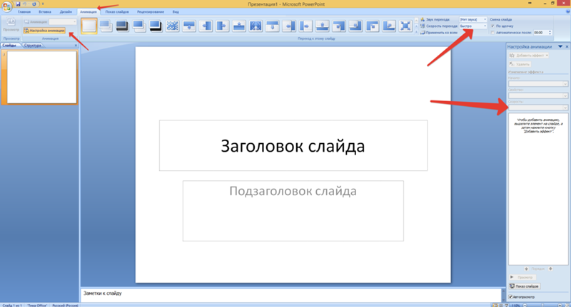Open the Дизайн ribbon tab
The width and height of the screenshot is (571, 307).
[66, 11]
